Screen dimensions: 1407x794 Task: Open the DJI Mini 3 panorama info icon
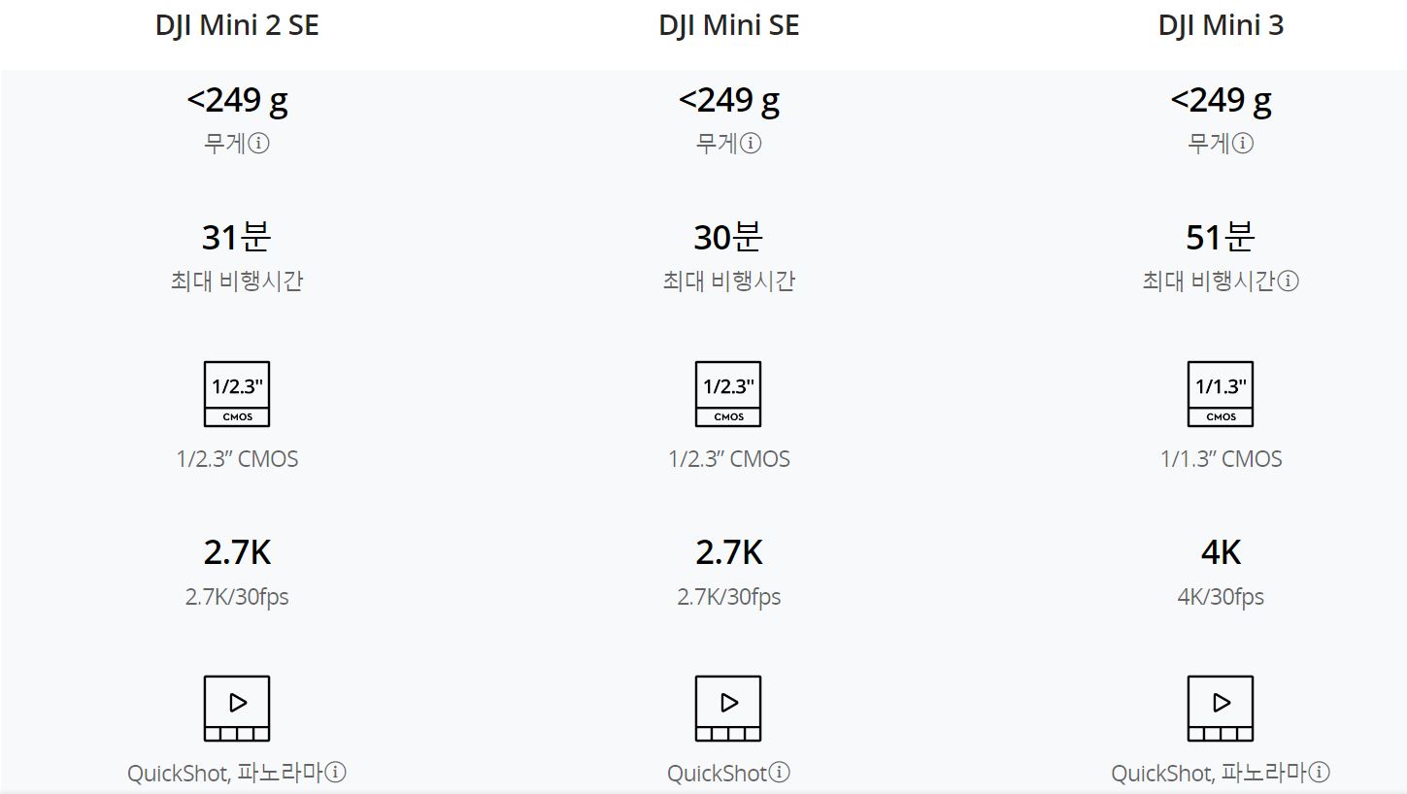tap(1320, 773)
